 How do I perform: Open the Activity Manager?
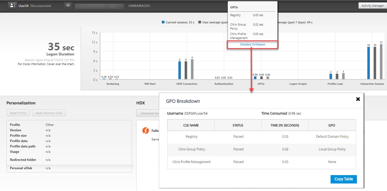click(372, 6)
